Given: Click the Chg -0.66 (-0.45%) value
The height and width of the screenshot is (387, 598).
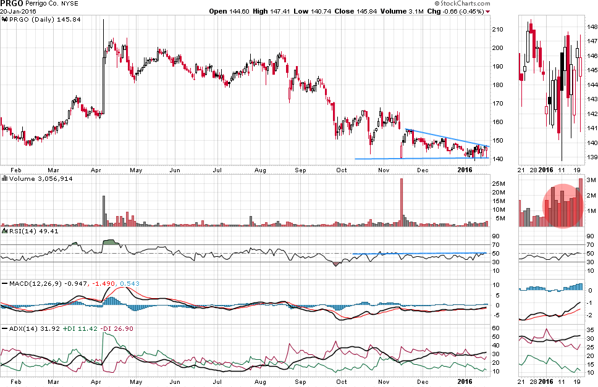Looking at the screenshot, I should click(455, 12).
